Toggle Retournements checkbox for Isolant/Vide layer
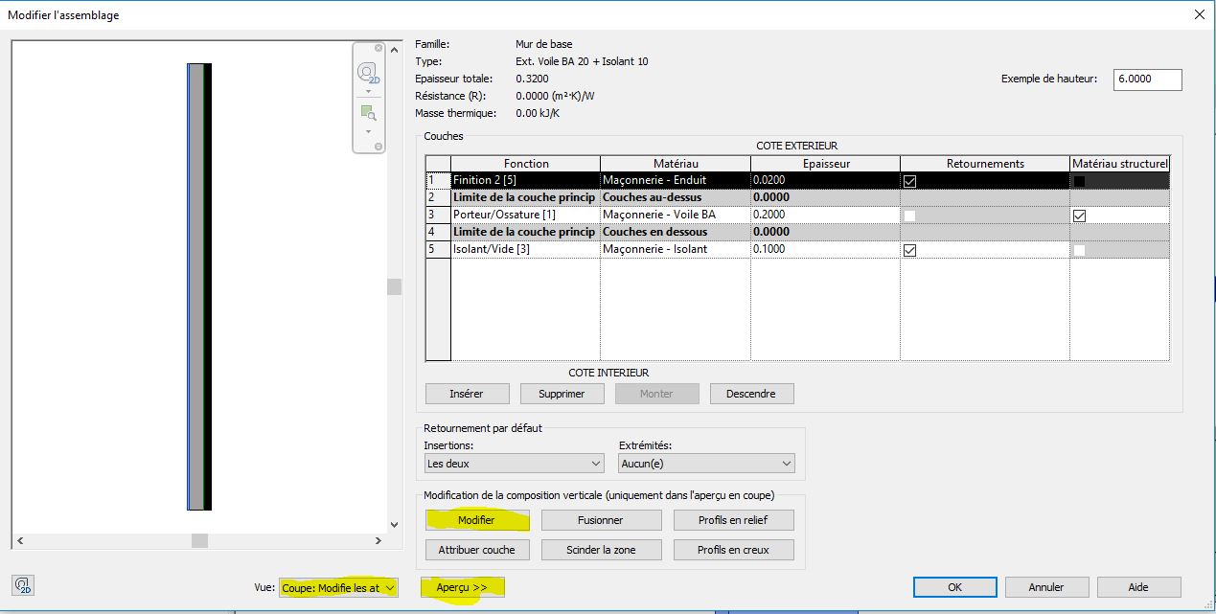1216x614 pixels. click(x=909, y=250)
